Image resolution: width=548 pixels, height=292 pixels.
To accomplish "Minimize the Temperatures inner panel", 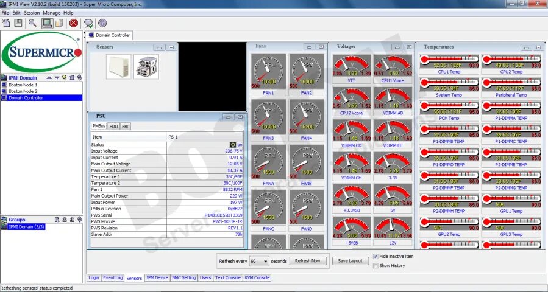I will click(x=526, y=47).
